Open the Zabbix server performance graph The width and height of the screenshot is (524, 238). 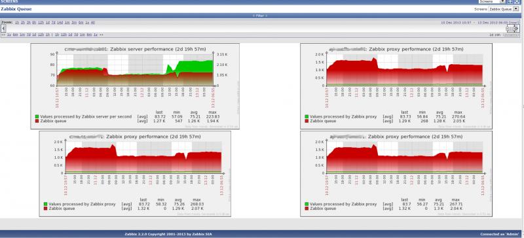(135, 86)
